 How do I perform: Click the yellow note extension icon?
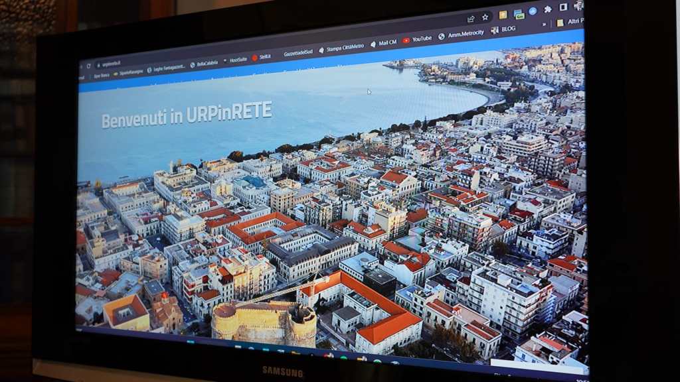point(503,15)
